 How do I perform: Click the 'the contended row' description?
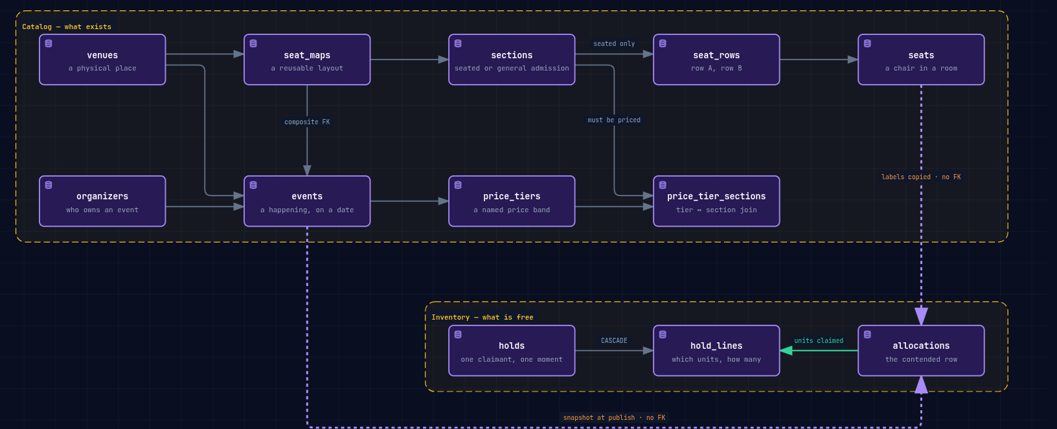[x=921, y=360]
